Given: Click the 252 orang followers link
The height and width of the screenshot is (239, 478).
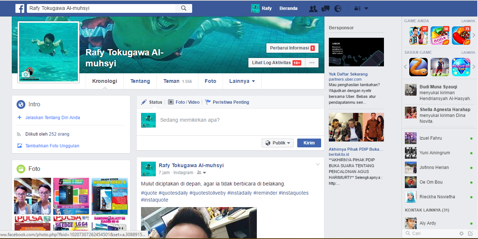Looking at the screenshot, I should pyautogui.click(x=59, y=134).
